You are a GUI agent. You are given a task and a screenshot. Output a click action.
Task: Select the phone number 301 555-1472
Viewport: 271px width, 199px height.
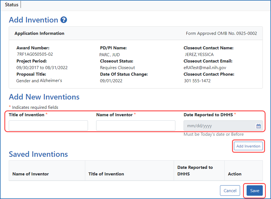[197, 81]
